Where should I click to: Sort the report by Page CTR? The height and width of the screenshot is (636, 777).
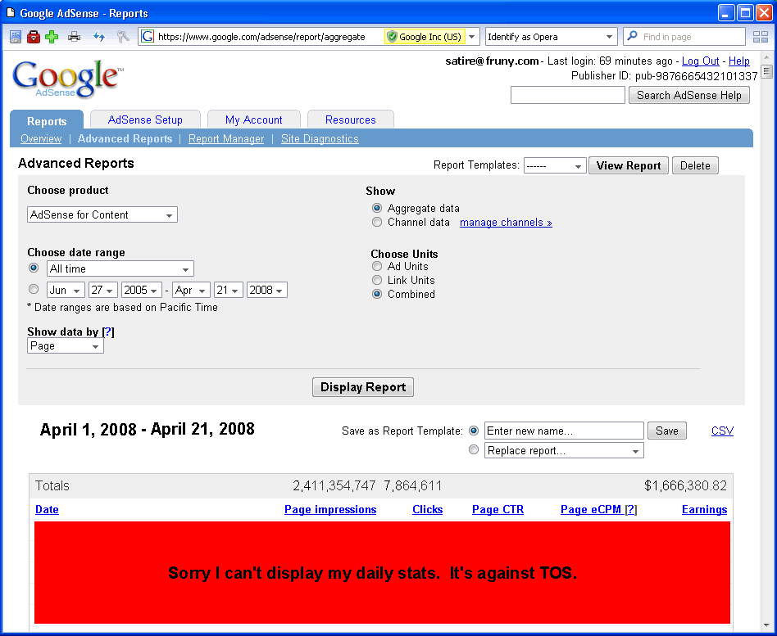[x=498, y=509]
